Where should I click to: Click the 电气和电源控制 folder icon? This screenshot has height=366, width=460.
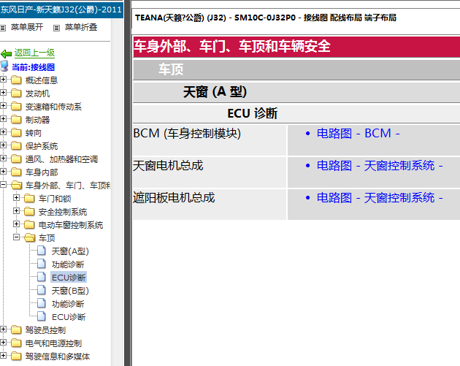[16, 343]
